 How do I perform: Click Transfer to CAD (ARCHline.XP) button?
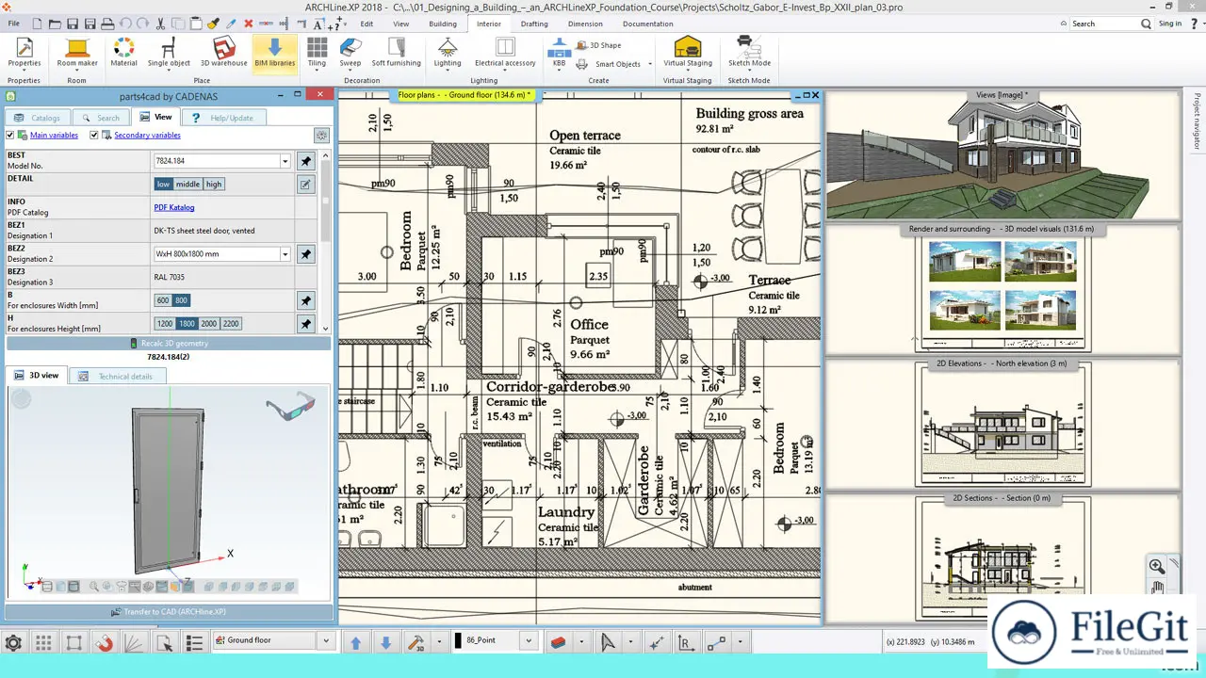tap(170, 611)
